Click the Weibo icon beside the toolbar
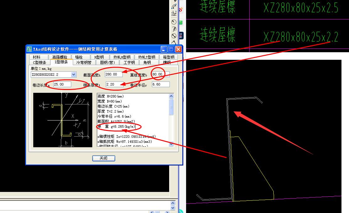 180,9
